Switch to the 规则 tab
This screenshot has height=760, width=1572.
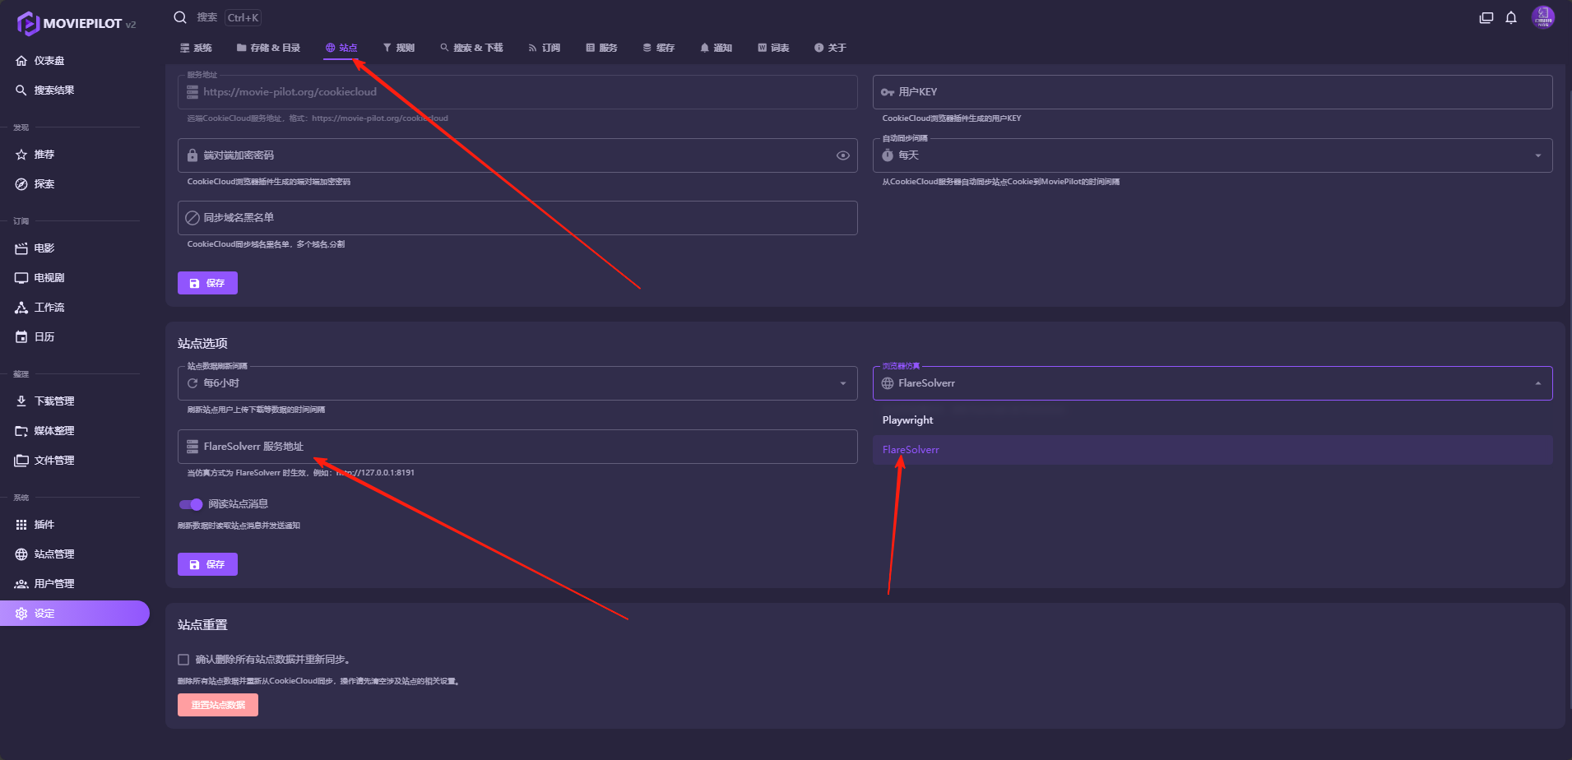[x=399, y=48]
